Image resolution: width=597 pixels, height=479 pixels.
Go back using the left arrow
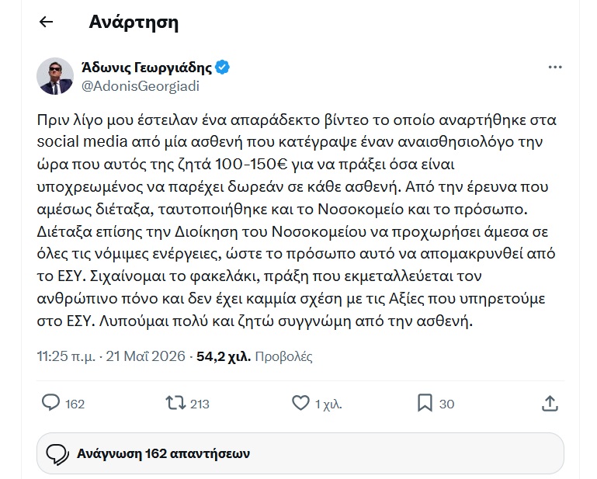pyautogui.click(x=46, y=22)
